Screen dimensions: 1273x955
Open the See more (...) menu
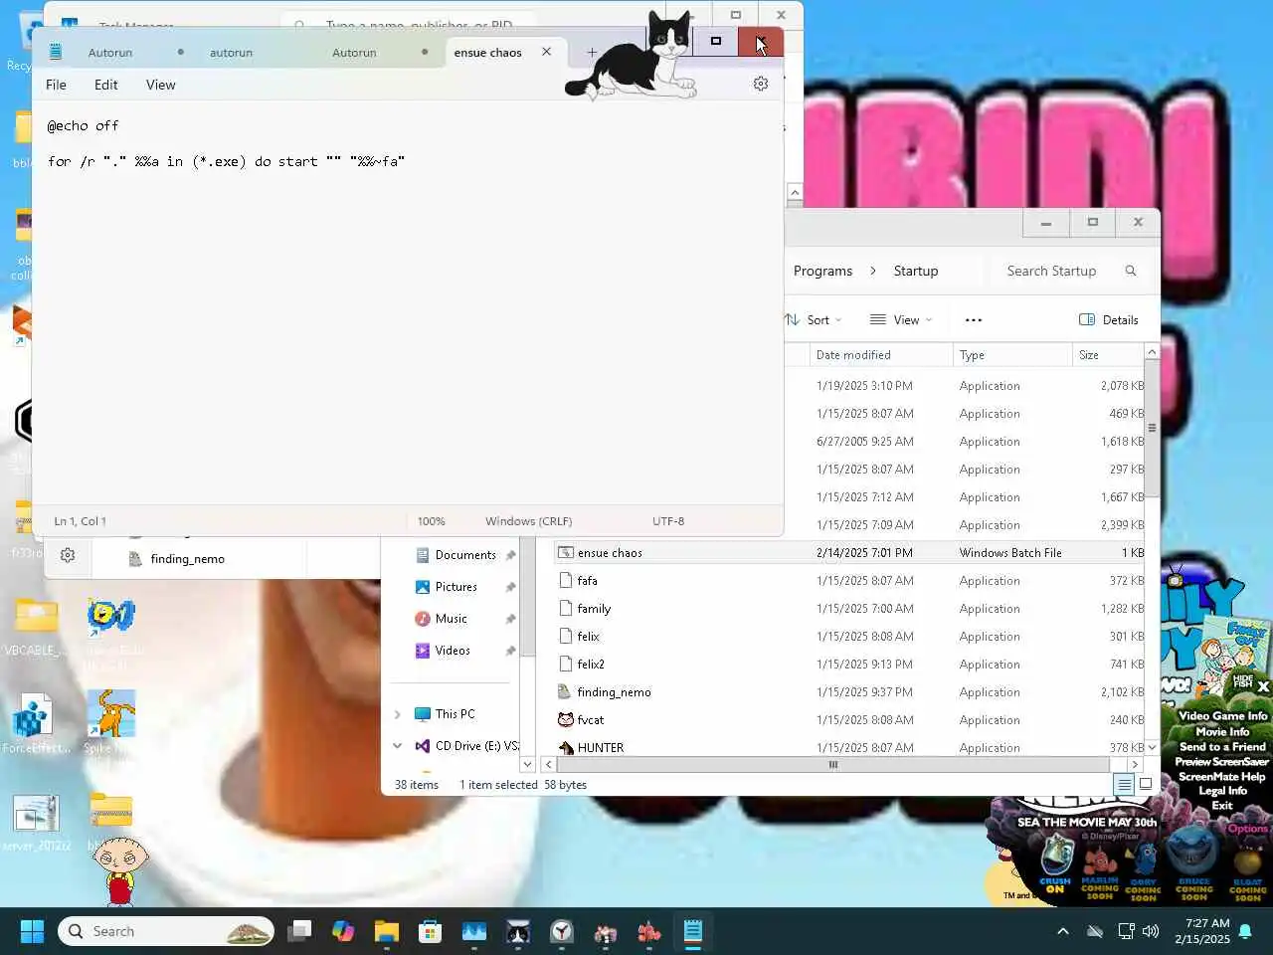pos(974,319)
